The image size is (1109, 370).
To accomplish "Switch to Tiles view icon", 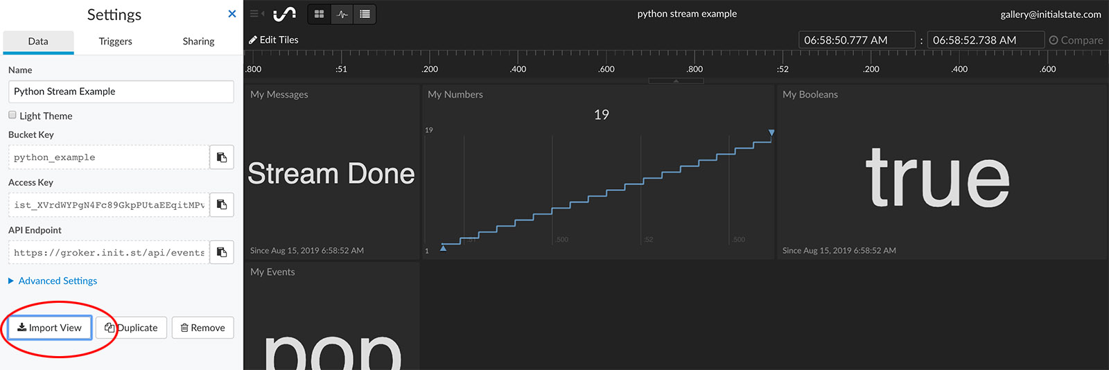I will 319,14.
